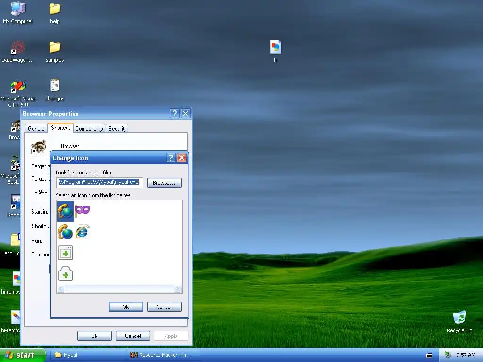
Task: Open My Computer desktop icon
Action: point(18,13)
